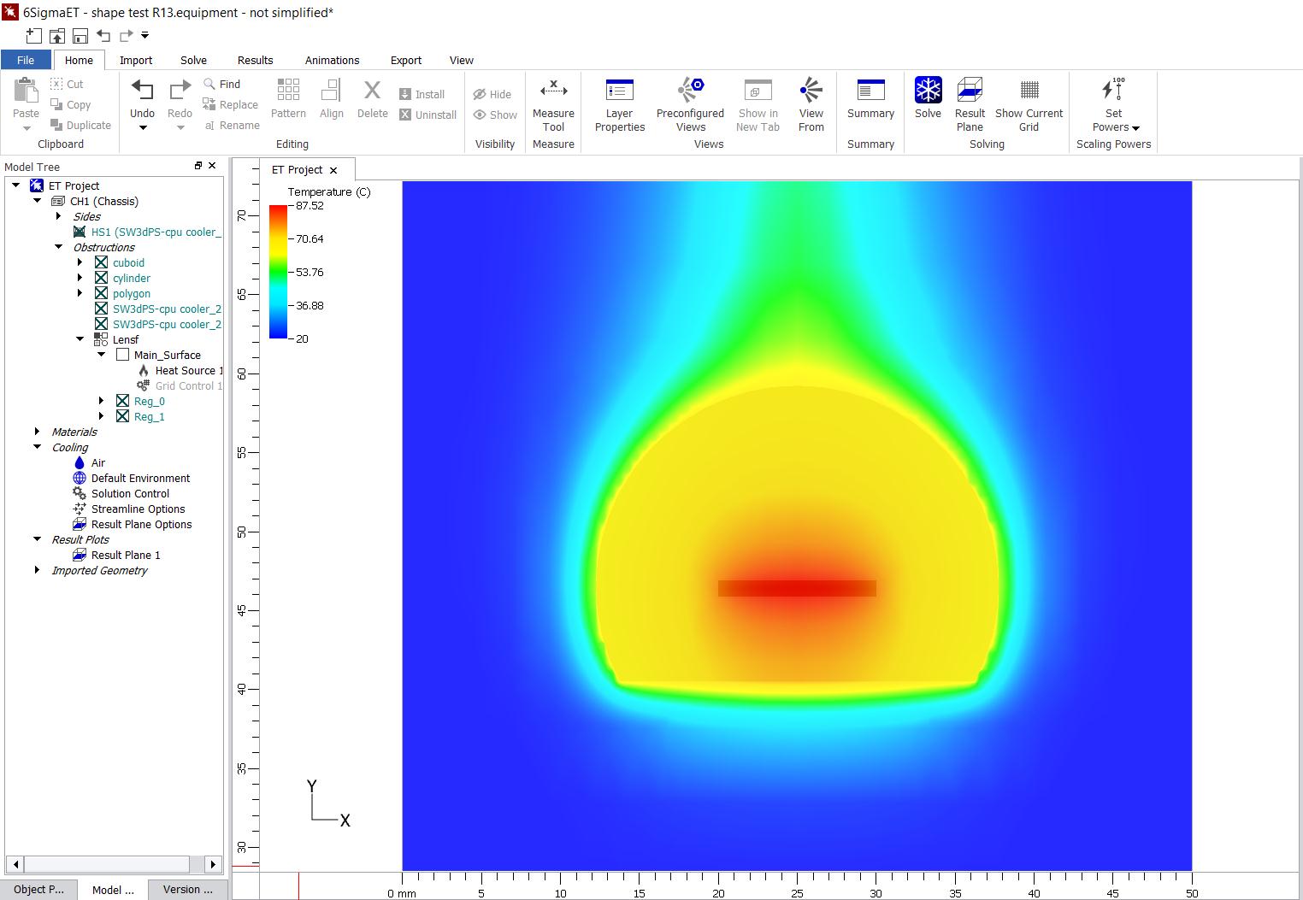Collapse the Cooling tree node
The height and width of the screenshot is (900, 1303).
(x=37, y=448)
